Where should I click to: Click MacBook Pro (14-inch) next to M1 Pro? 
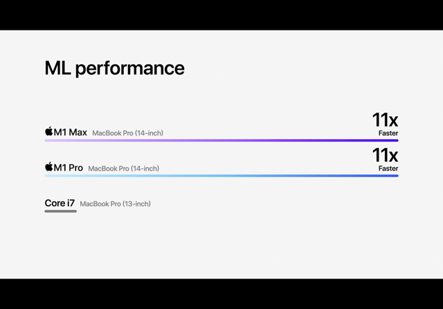123,169
